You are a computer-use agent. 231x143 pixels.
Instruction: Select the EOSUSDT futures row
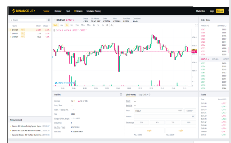(30, 33)
